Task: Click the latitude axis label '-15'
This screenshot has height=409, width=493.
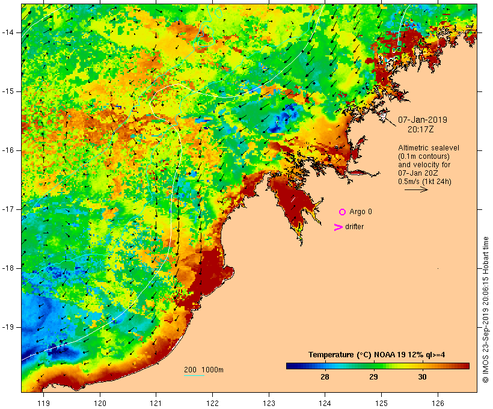Action: click(8, 91)
